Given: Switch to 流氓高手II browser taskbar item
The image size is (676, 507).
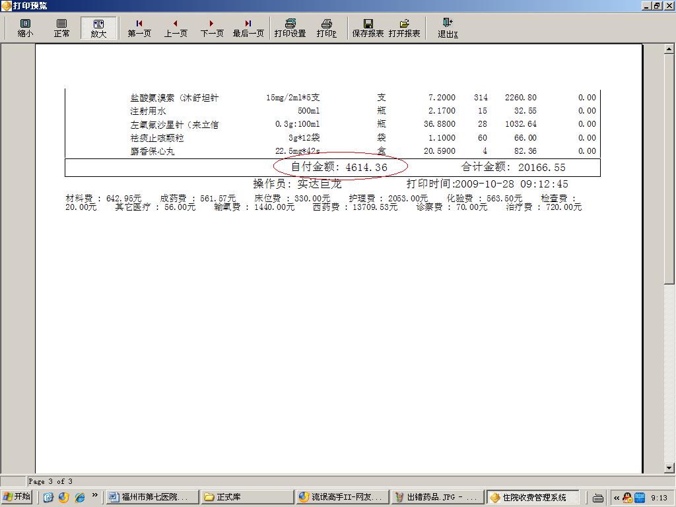Looking at the screenshot, I should (343, 497).
